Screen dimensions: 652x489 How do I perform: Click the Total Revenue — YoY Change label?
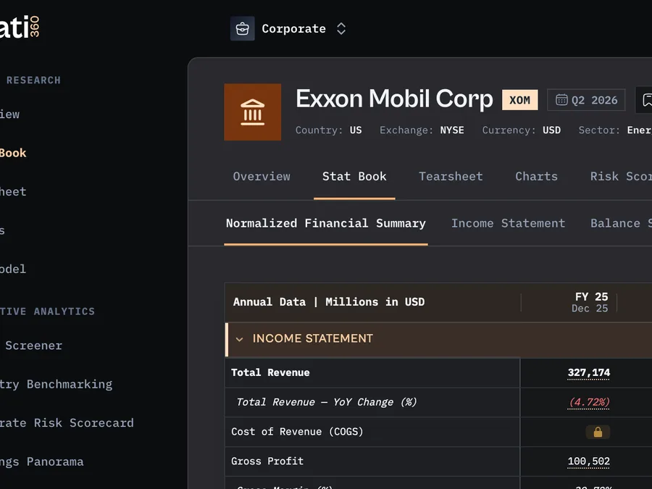coord(327,402)
